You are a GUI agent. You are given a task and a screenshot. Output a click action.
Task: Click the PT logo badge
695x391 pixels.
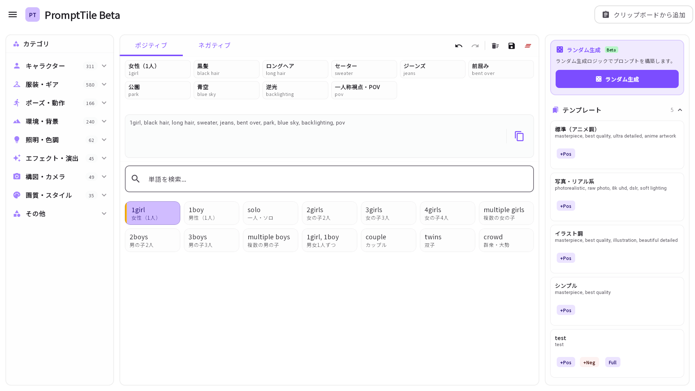click(33, 14)
